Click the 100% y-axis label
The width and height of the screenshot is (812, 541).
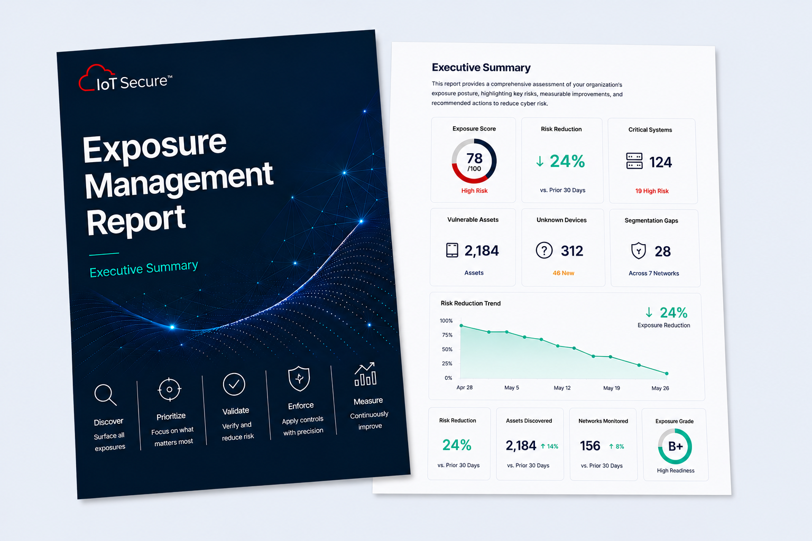click(446, 321)
